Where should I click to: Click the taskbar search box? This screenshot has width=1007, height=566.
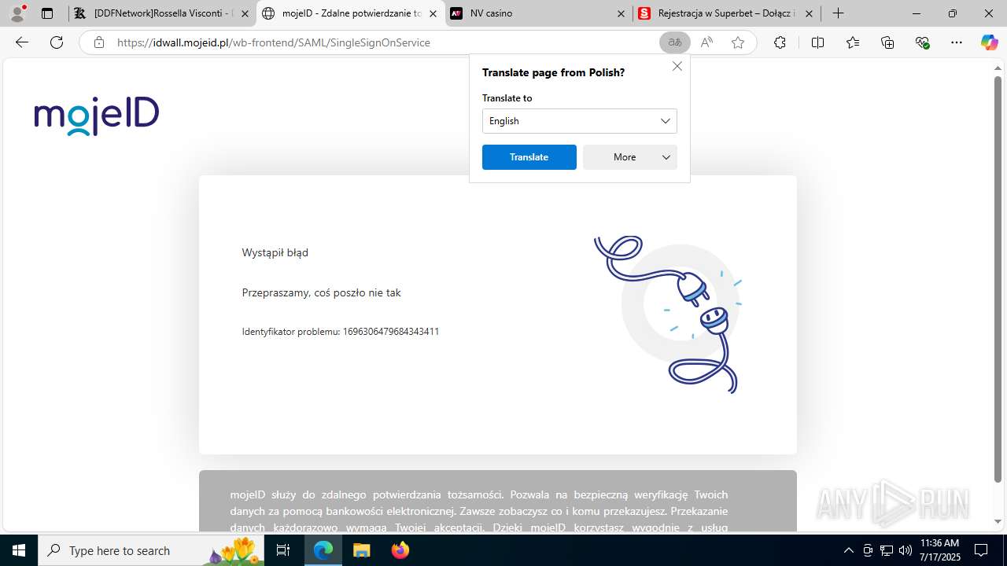pos(152,550)
